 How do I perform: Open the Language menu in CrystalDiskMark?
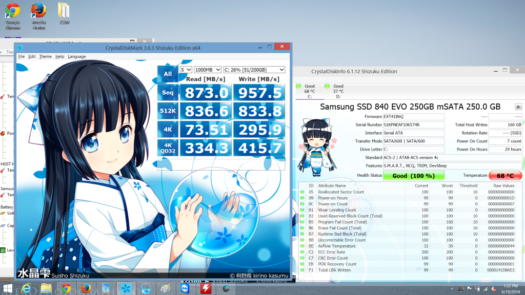pyautogui.click(x=77, y=56)
